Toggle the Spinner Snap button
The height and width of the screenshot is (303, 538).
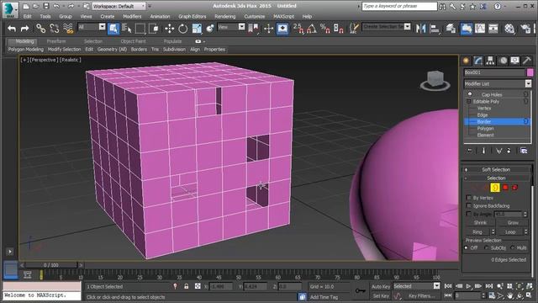tap(338, 29)
